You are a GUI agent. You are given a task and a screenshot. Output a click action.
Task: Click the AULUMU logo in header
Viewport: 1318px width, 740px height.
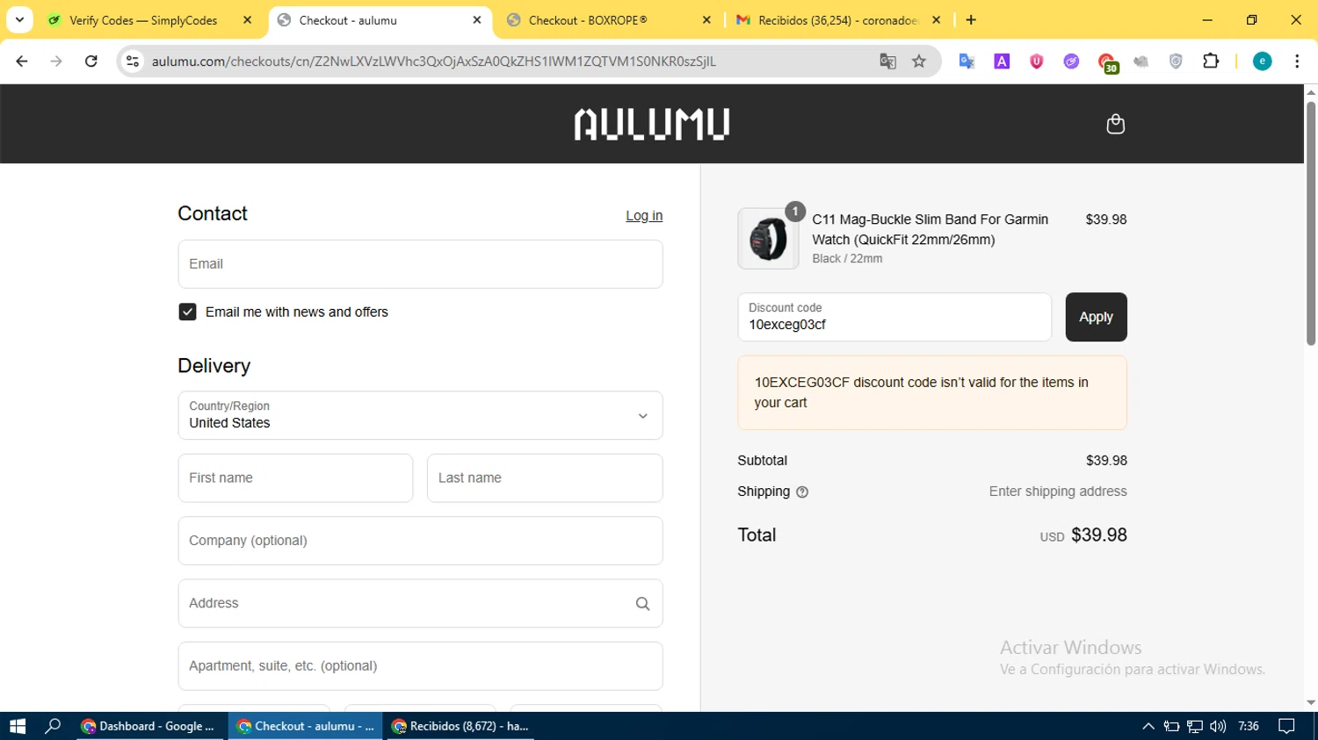(x=652, y=124)
